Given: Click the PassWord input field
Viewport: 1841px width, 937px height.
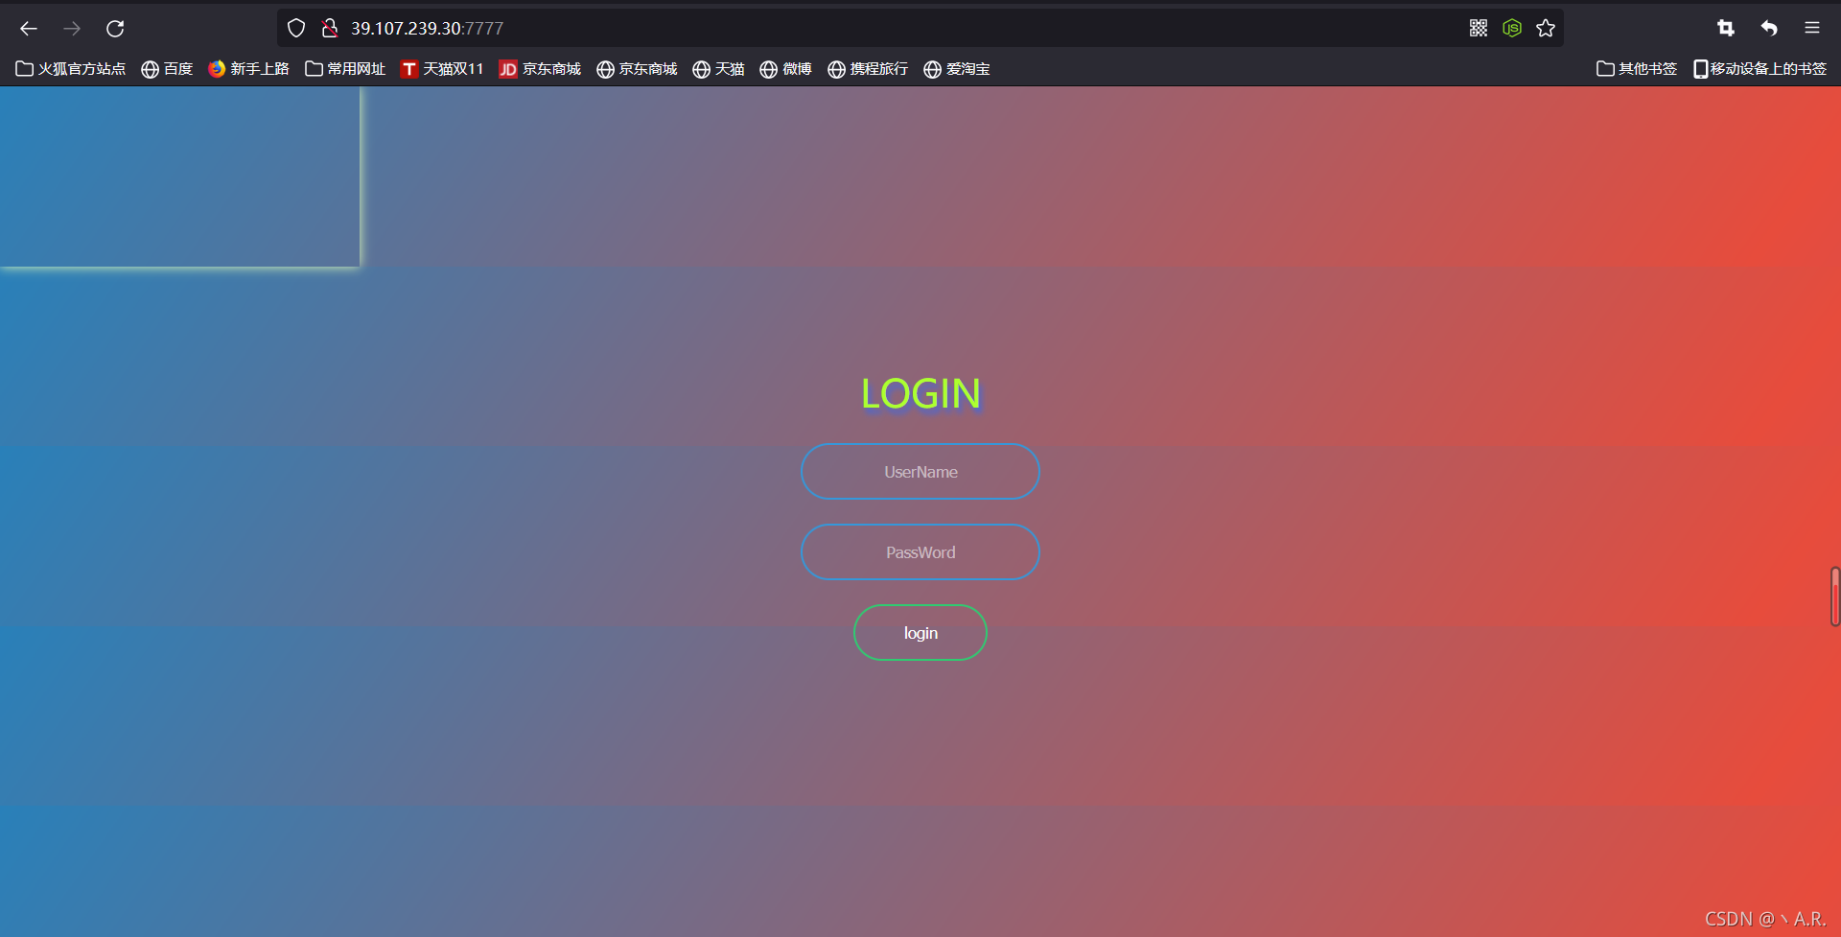Looking at the screenshot, I should (x=920, y=552).
